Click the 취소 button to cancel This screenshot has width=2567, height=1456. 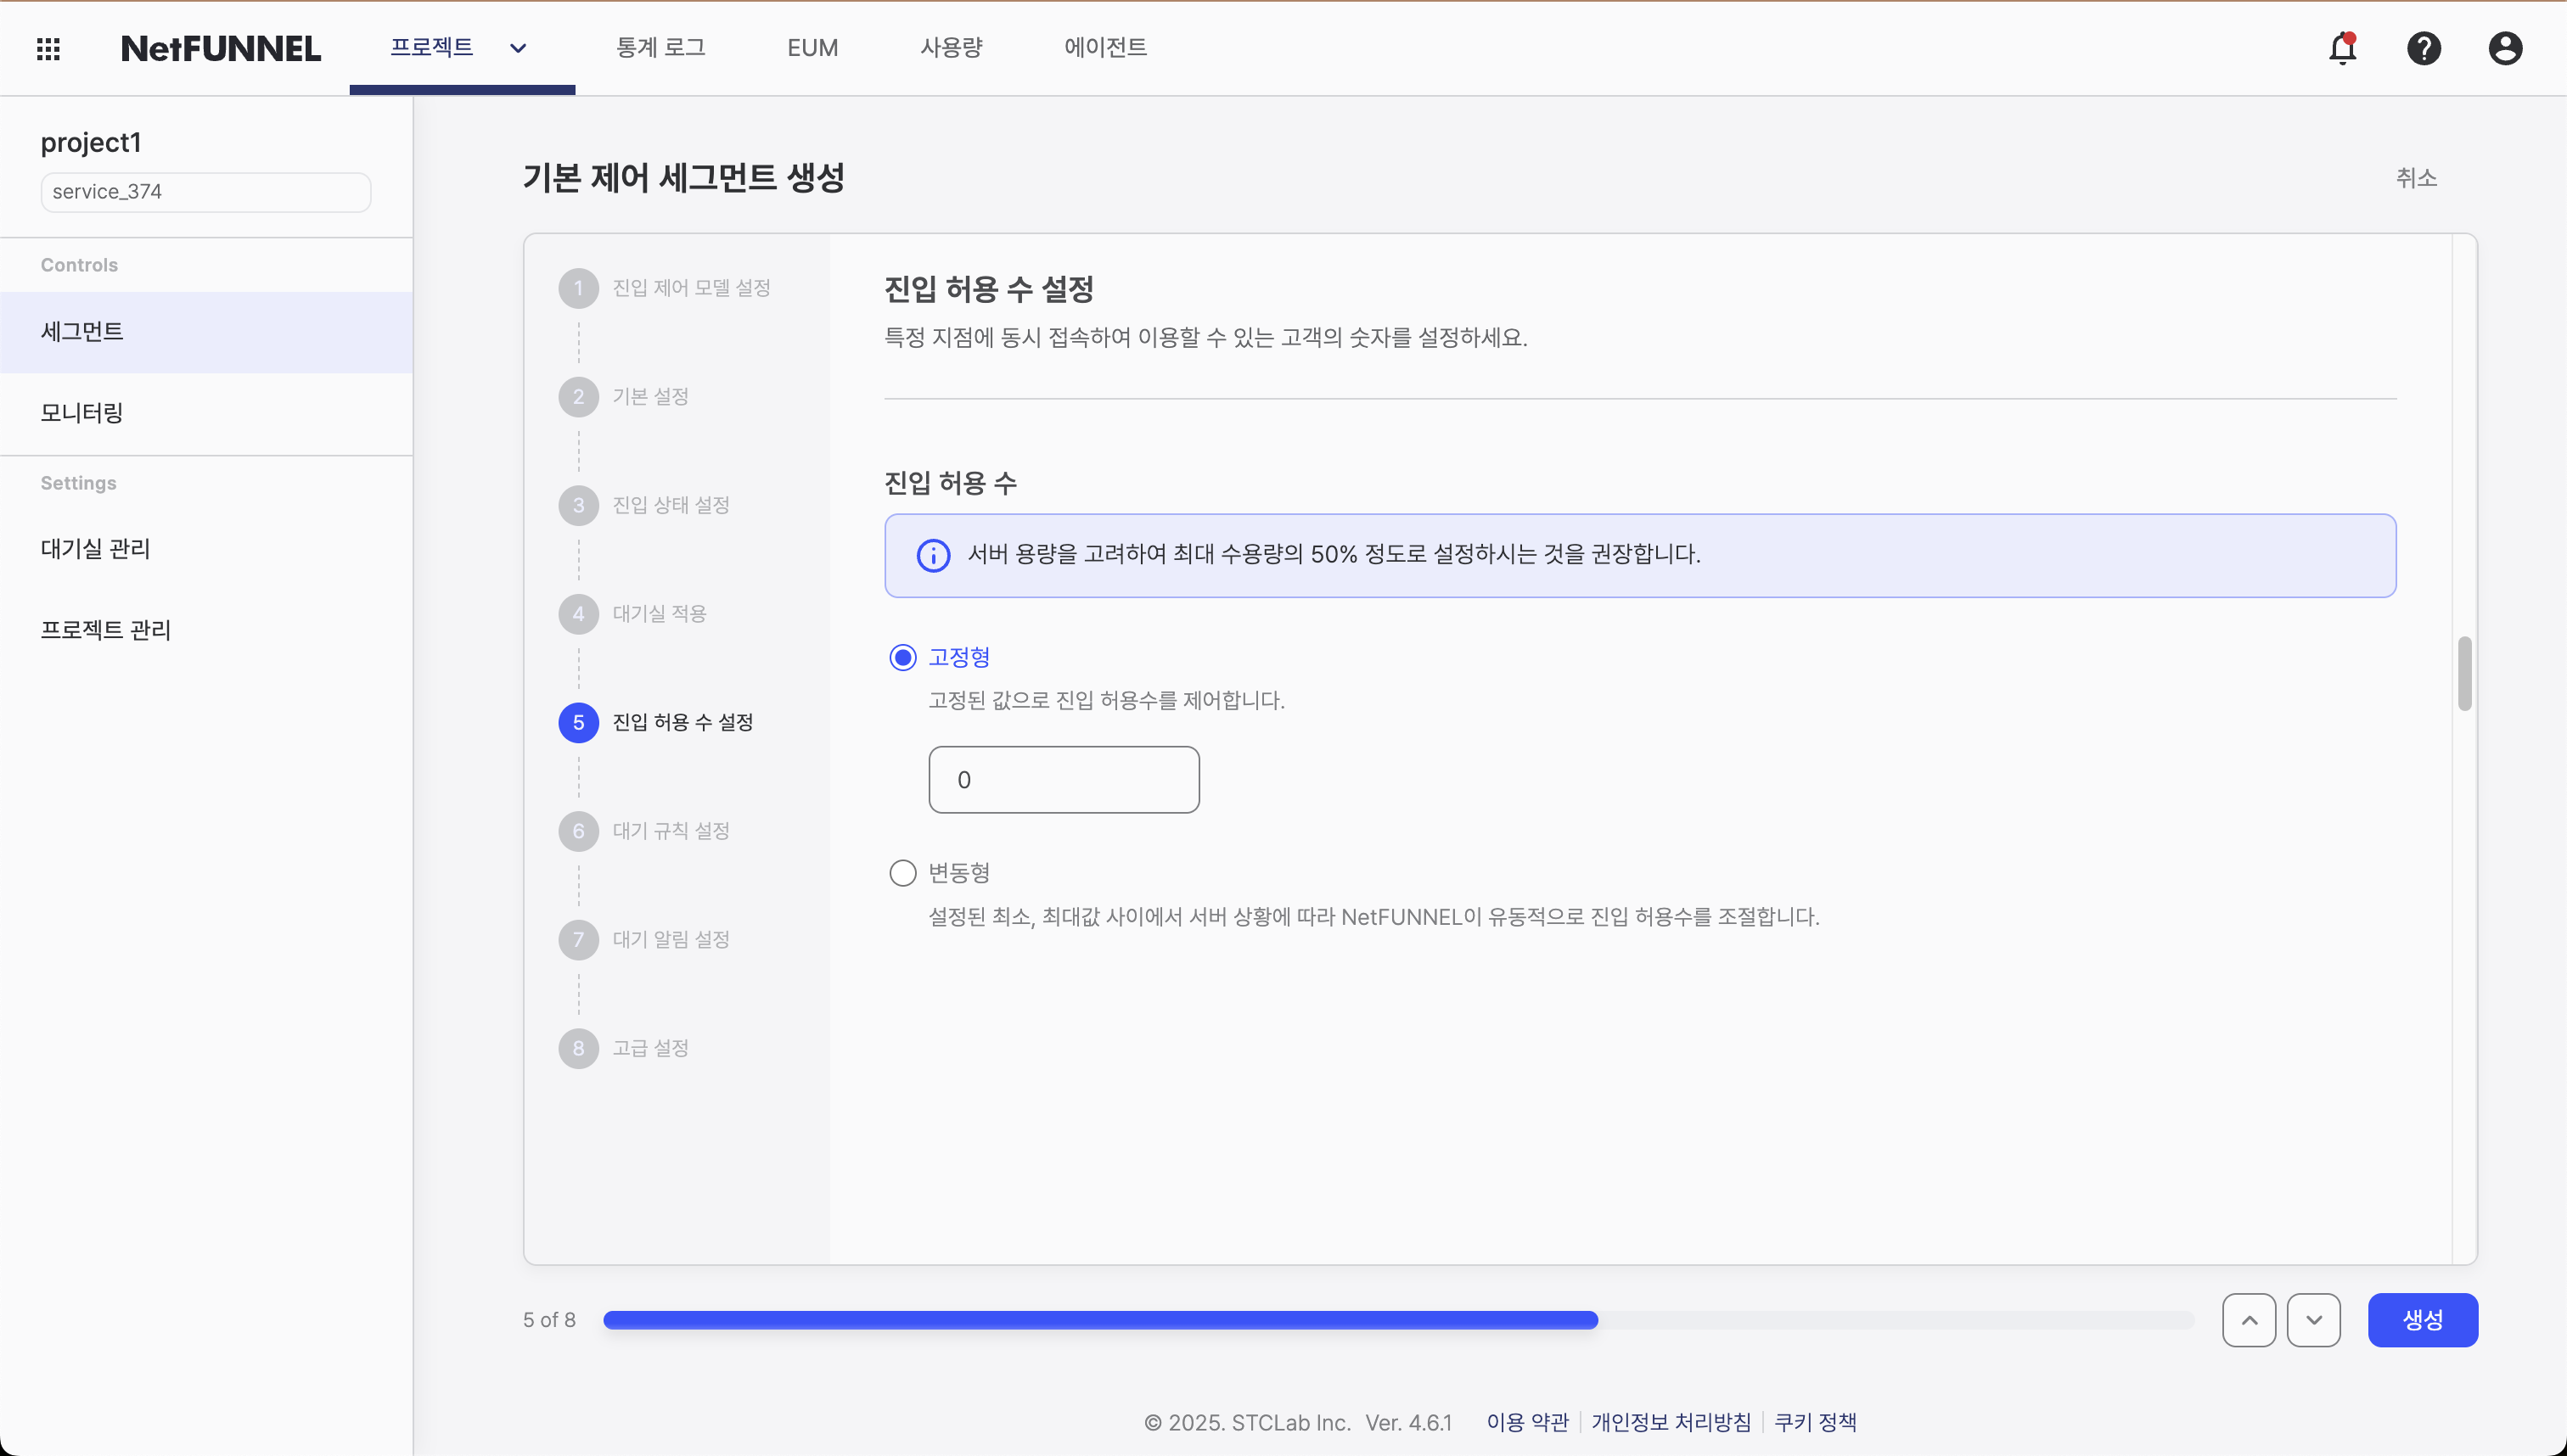(2418, 178)
